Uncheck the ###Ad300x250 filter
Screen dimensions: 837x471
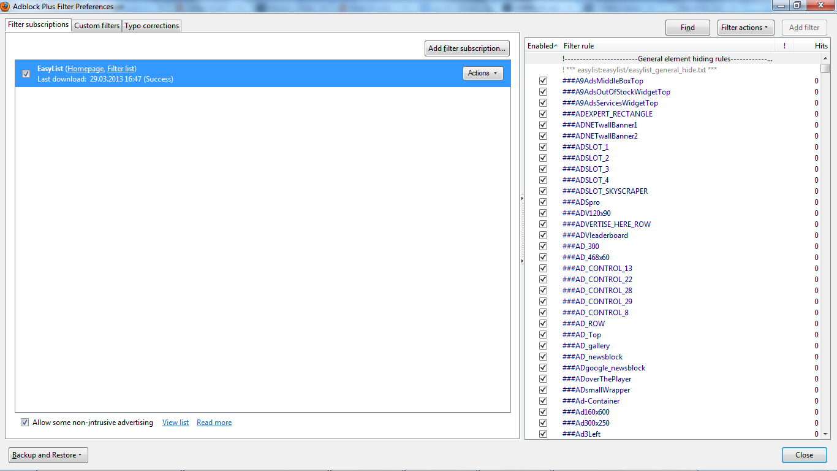coord(543,423)
